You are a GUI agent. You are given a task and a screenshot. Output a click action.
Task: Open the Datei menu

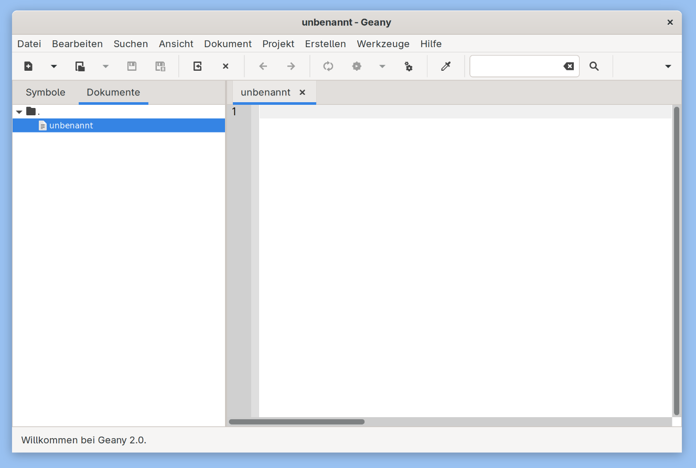tap(29, 44)
